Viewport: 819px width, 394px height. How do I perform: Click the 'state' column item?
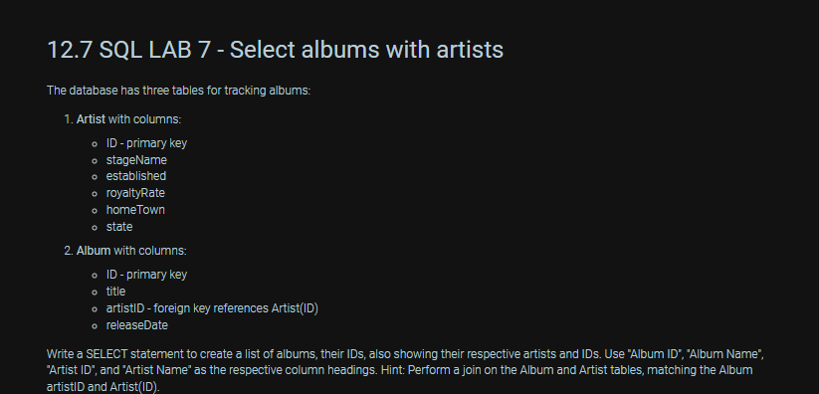click(x=119, y=227)
